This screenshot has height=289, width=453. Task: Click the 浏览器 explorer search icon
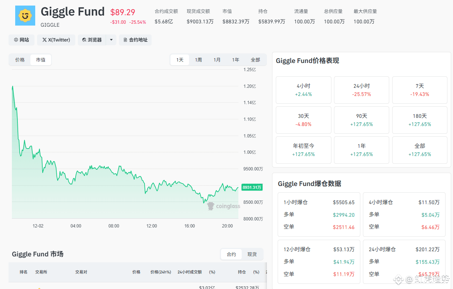(x=84, y=40)
